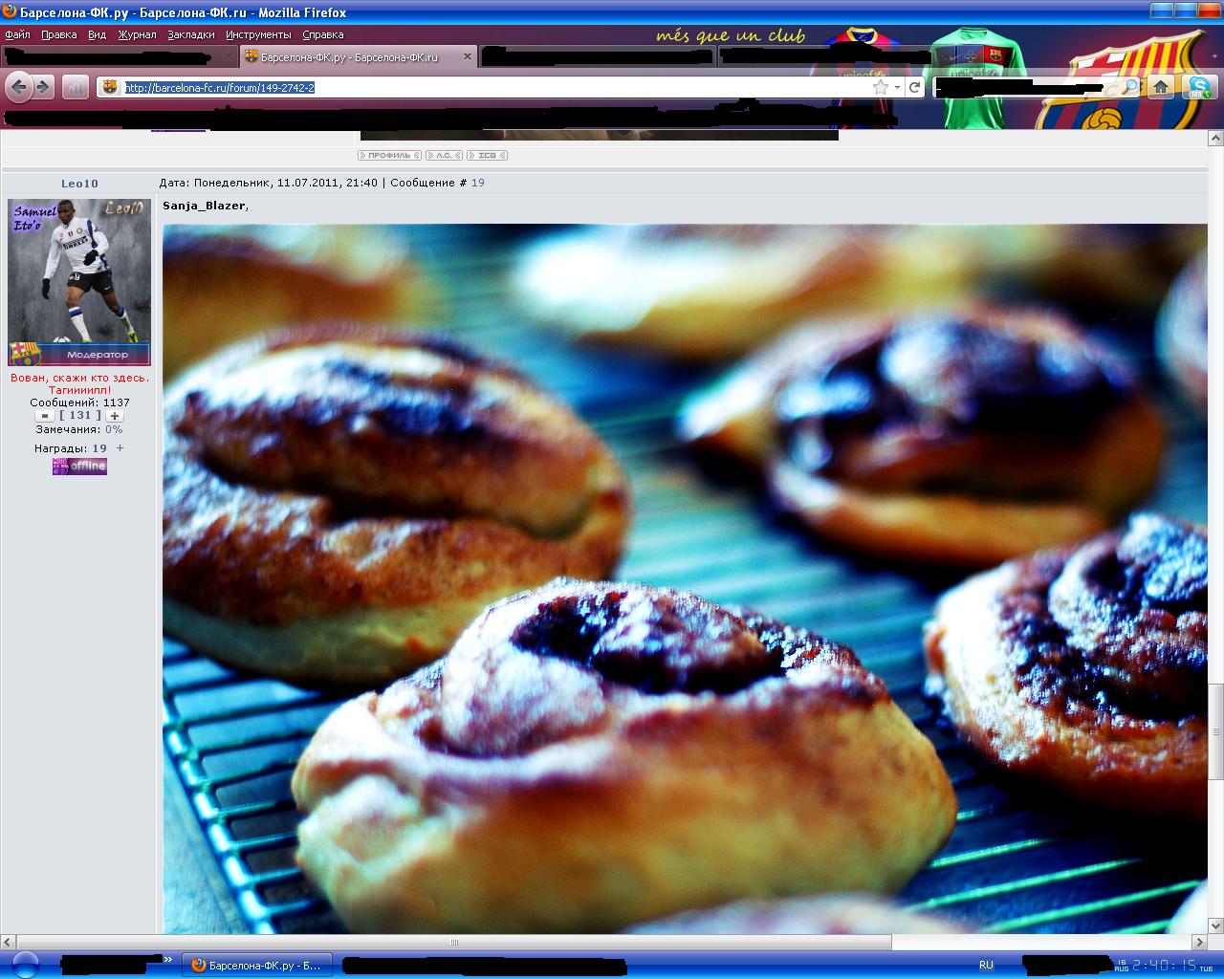The width and height of the screenshot is (1224, 979).
Task: Open the Закладки menu
Action: pos(191,34)
